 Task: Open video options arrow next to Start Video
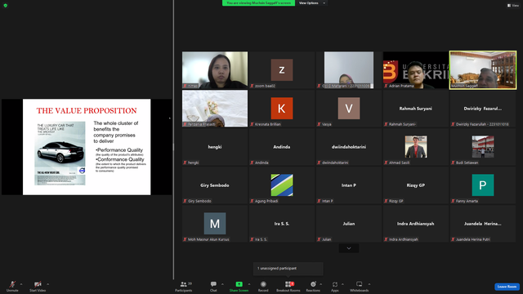click(48, 284)
